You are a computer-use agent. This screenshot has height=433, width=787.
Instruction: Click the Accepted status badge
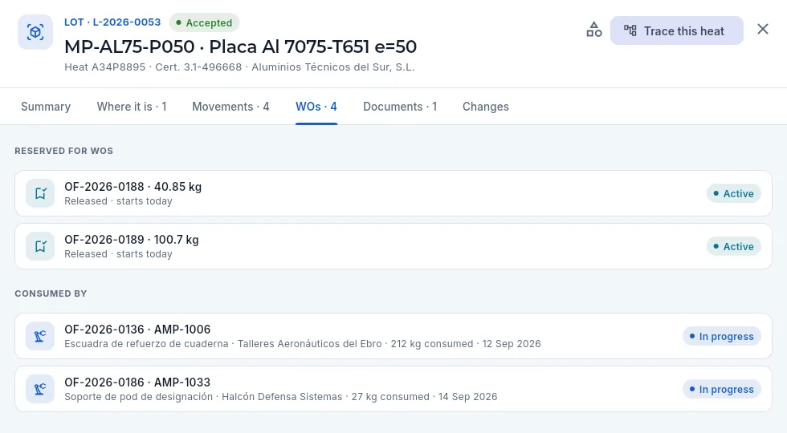204,22
